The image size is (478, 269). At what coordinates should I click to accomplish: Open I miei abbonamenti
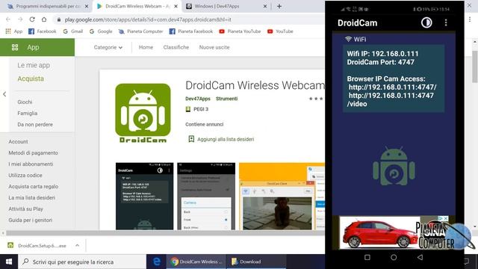coord(31,164)
